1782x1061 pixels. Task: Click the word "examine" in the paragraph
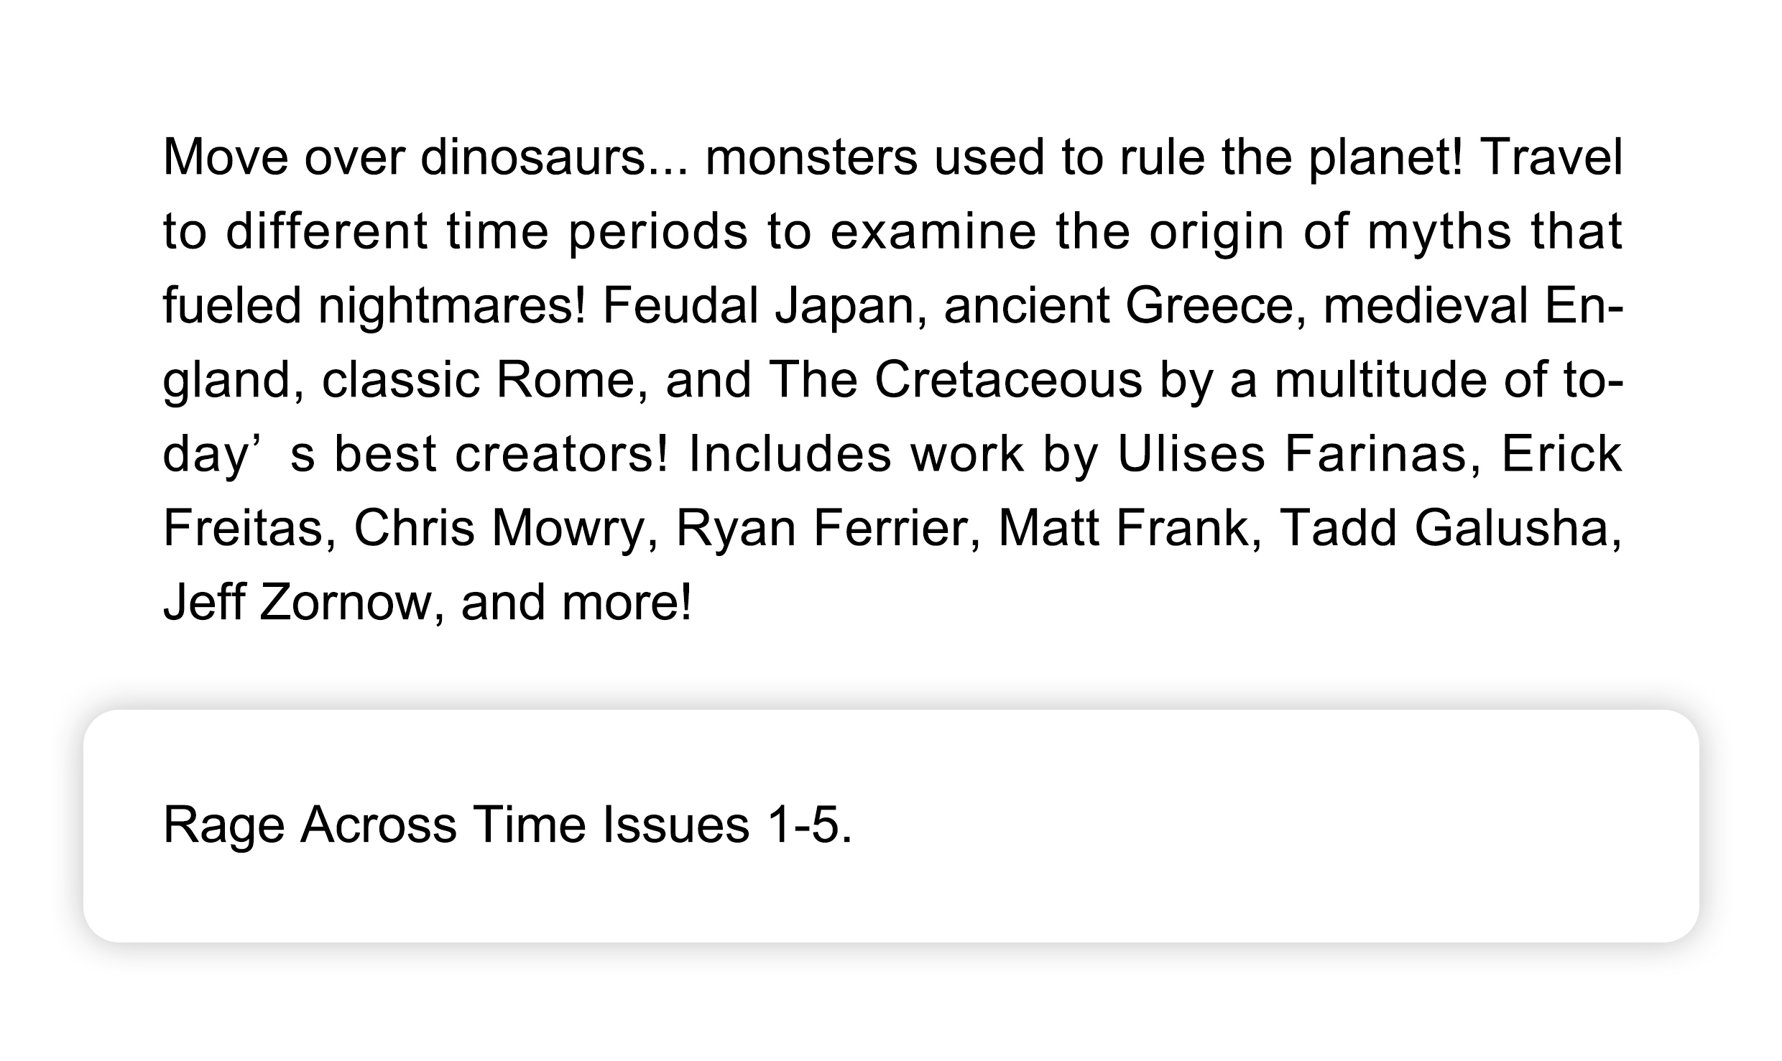point(933,232)
